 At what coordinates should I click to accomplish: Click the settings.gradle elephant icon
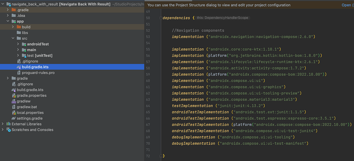14,118
